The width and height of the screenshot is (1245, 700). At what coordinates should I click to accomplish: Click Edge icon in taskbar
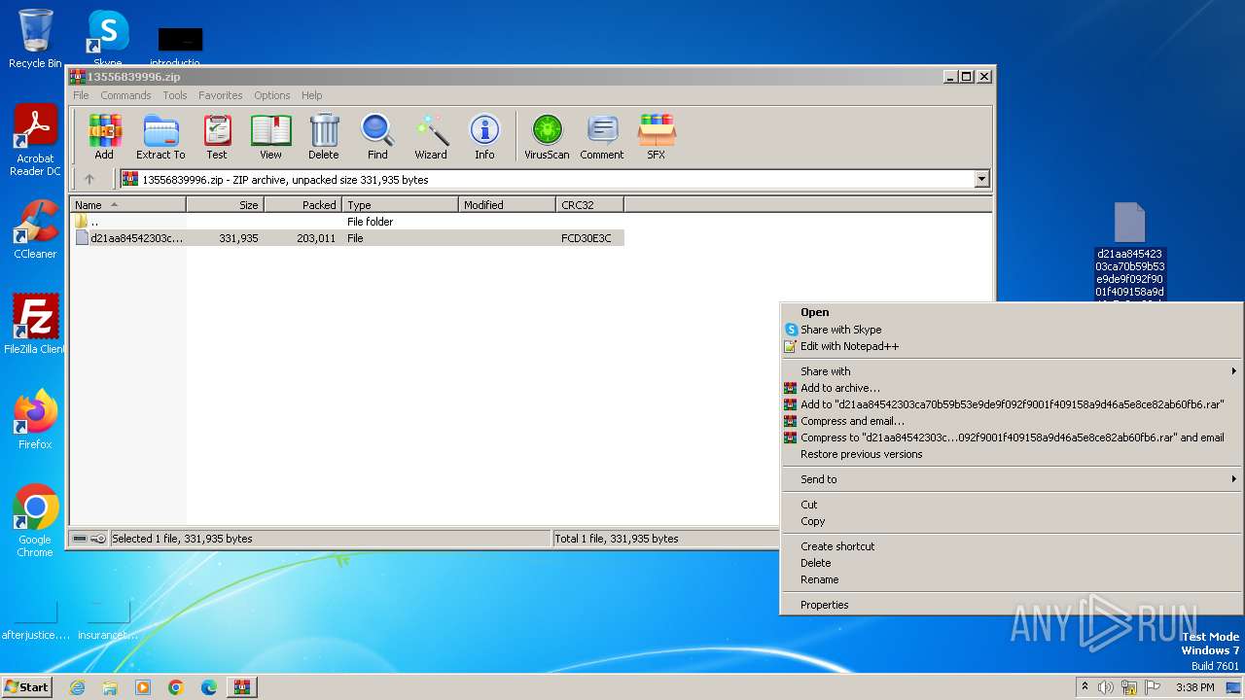click(209, 687)
